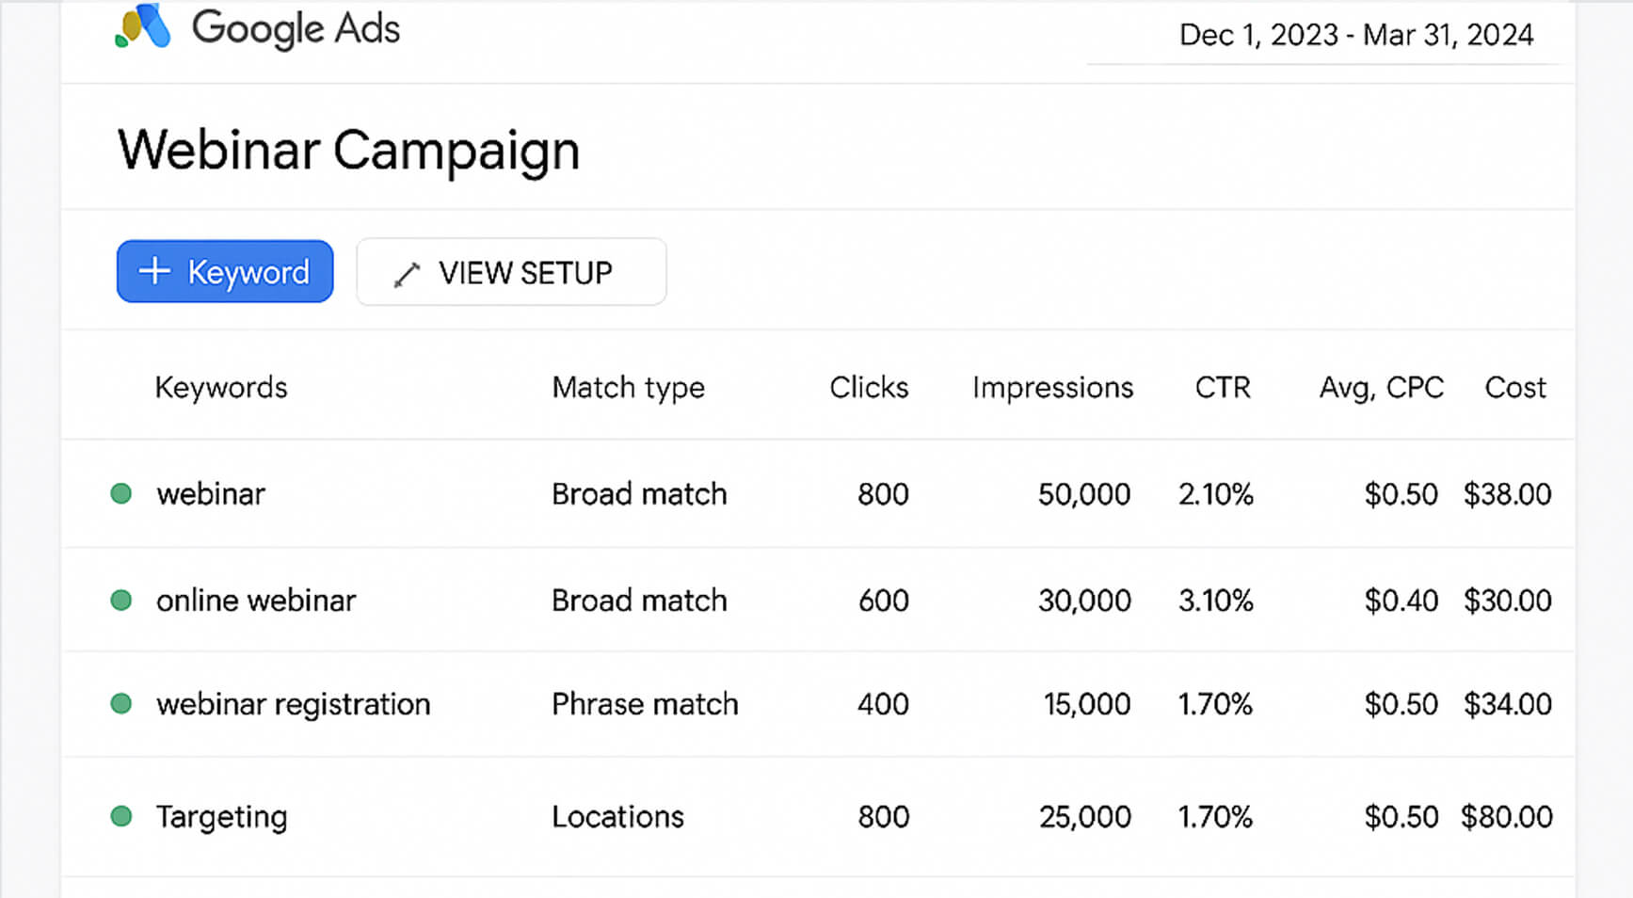Click the plus icon on Keyword button

155,271
